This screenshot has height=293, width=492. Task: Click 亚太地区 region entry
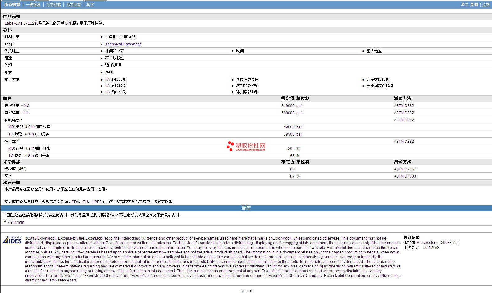(374, 51)
